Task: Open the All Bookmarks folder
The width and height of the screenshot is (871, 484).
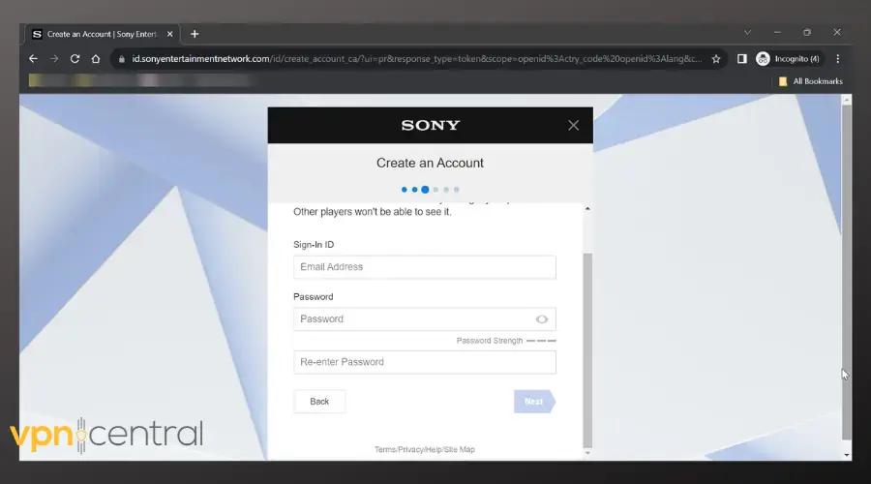Action: (811, 81)
